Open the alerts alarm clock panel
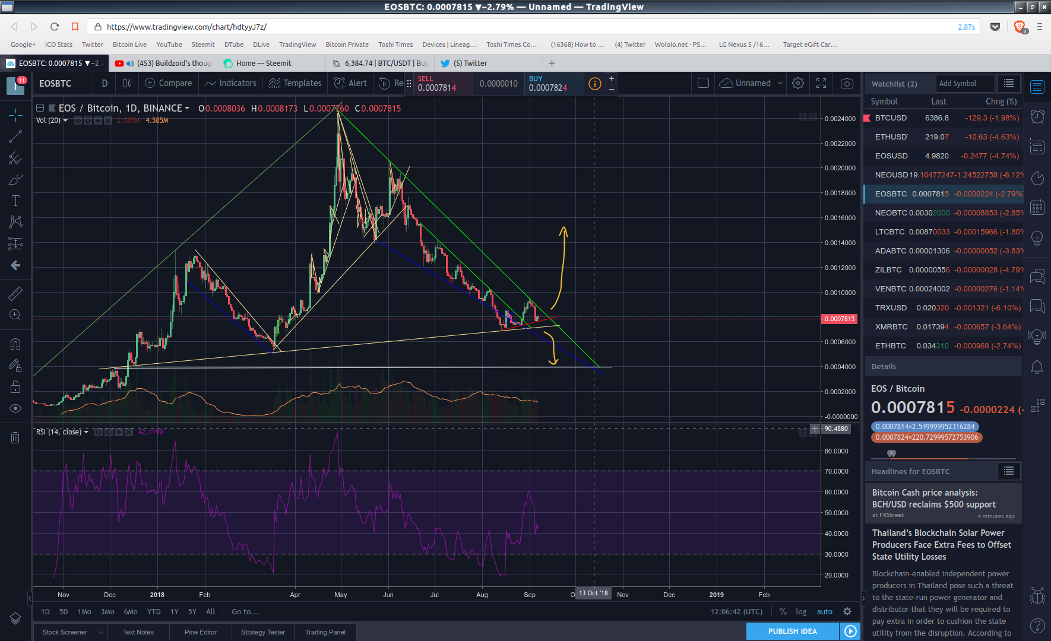Screen dimensions: 1051x641 pyautogui.click(x=1037, y=116)
